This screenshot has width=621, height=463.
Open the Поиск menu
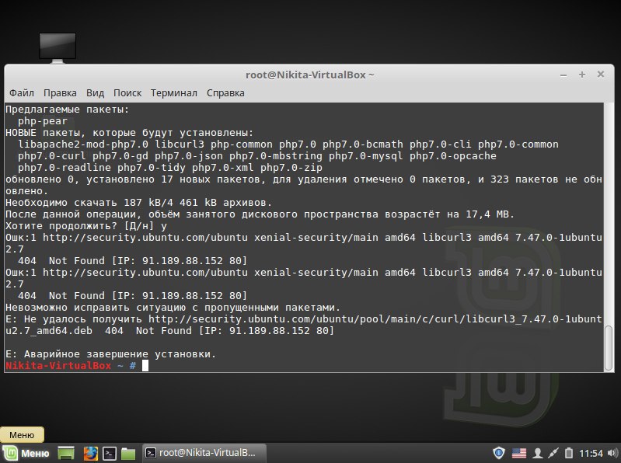[x=127, y=93]
